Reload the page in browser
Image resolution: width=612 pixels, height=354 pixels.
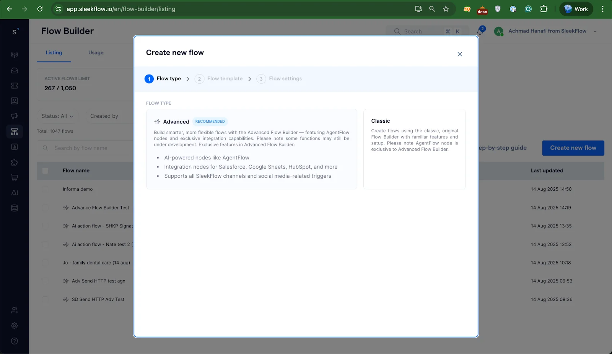[40, 9]
